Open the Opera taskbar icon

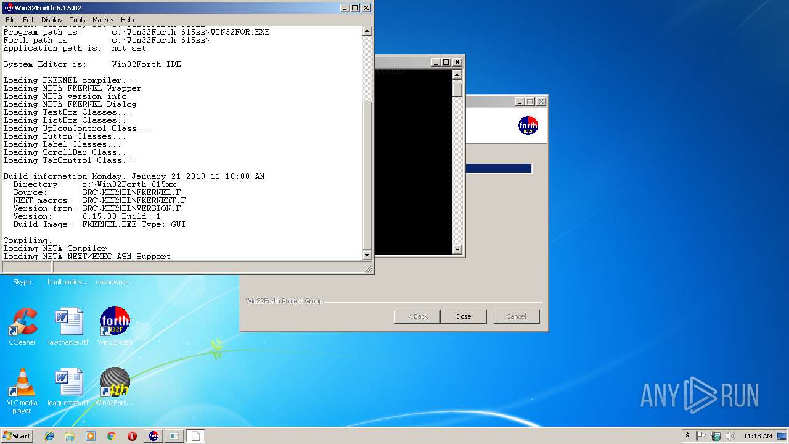132,436
